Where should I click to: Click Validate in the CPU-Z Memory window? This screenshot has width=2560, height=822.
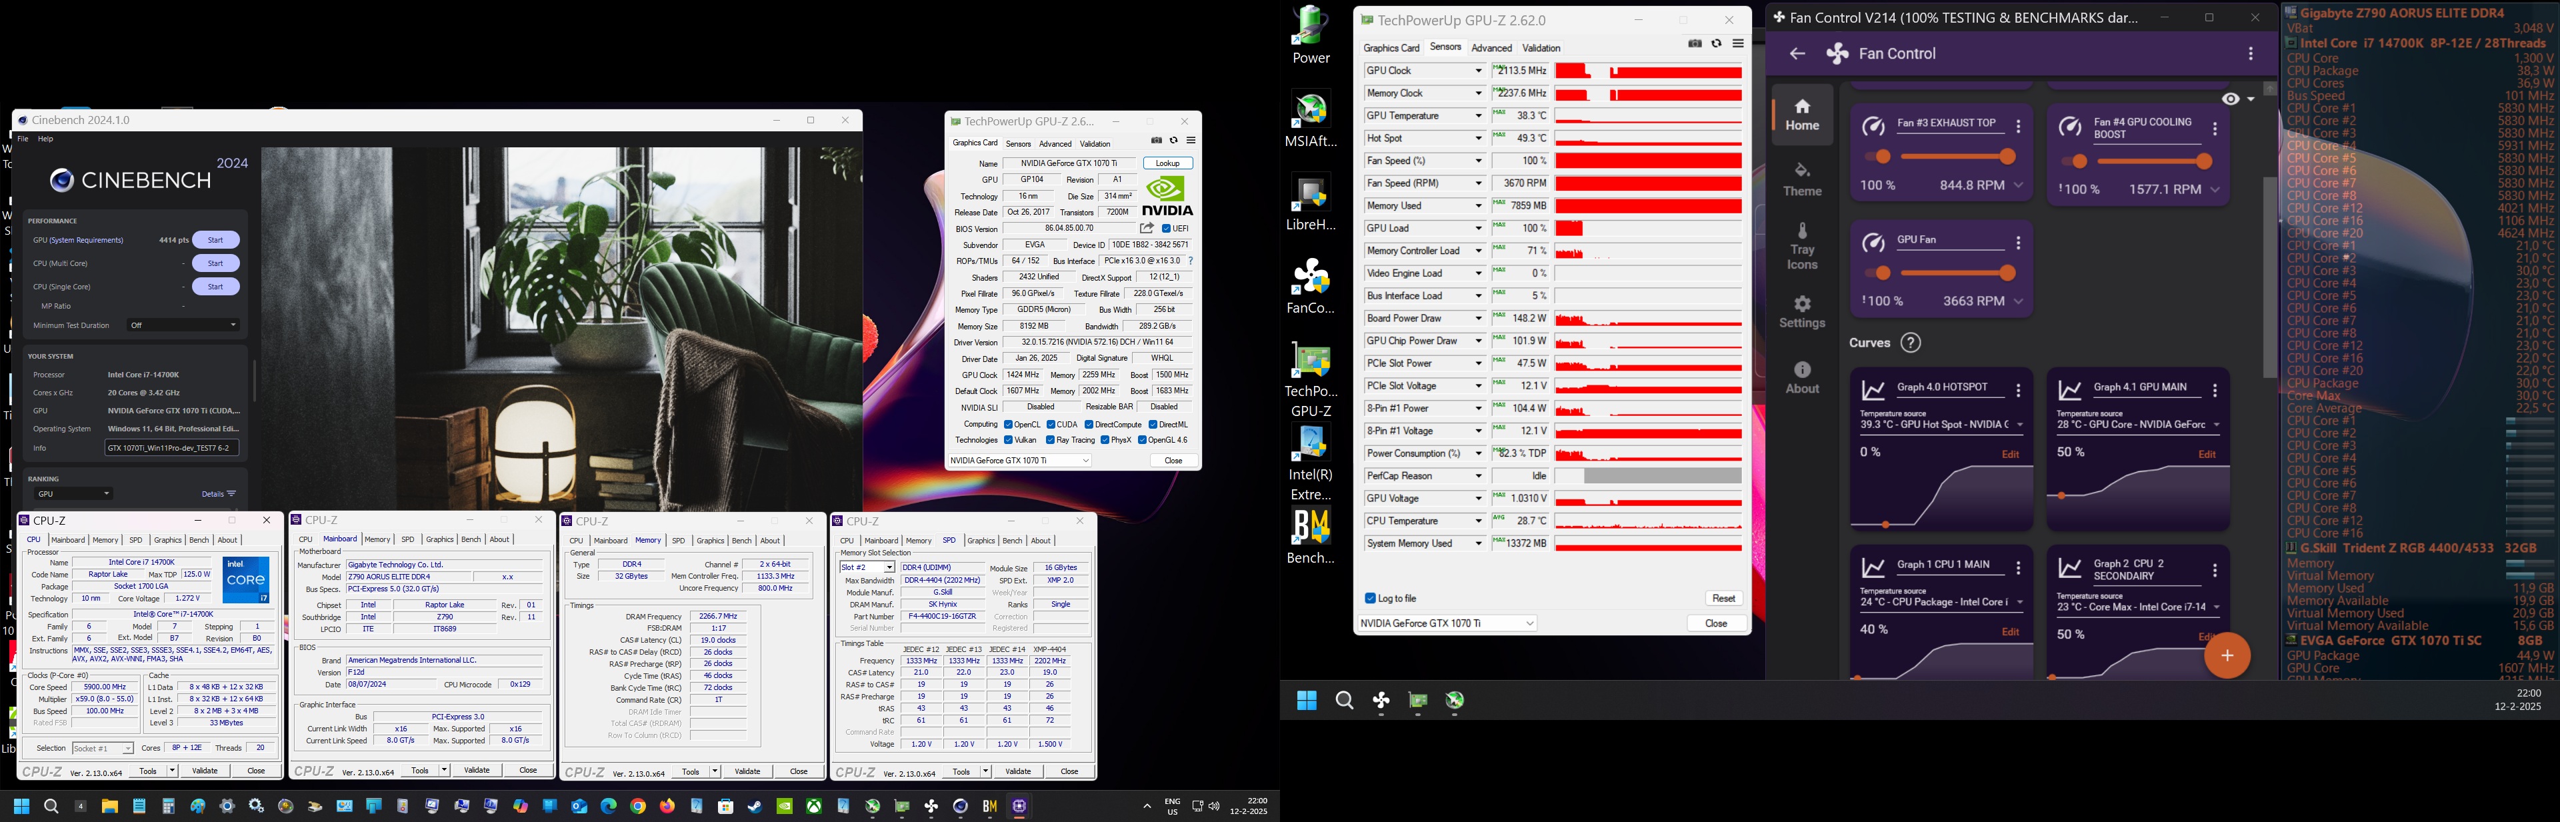(x=747, y=771)
